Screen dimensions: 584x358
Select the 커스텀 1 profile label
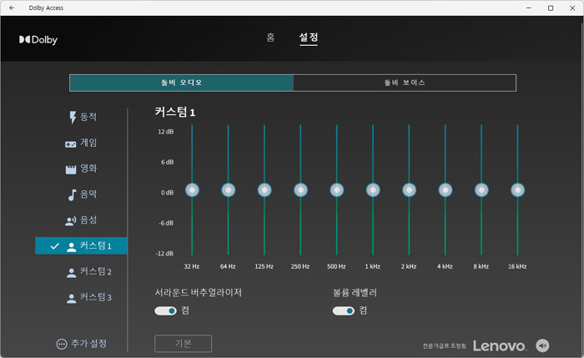point(96,246)
